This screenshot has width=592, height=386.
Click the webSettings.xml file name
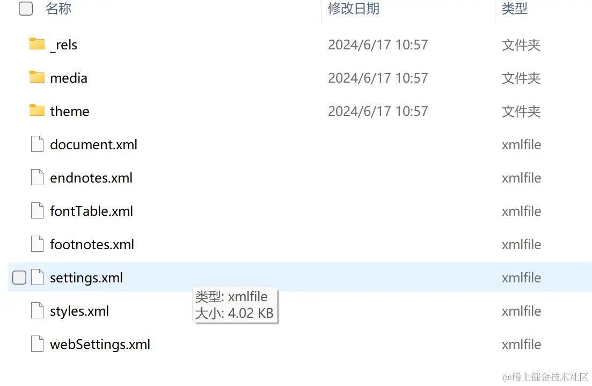coord(100,345)
